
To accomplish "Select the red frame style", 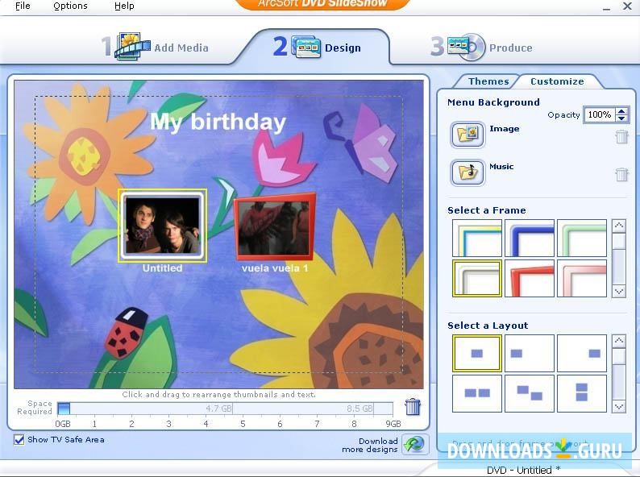I will 530,278.
